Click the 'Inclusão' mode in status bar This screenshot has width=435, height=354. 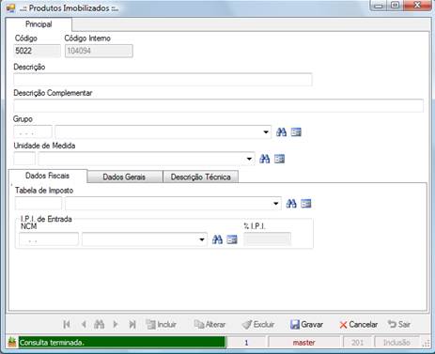click(x=396, y=343)
